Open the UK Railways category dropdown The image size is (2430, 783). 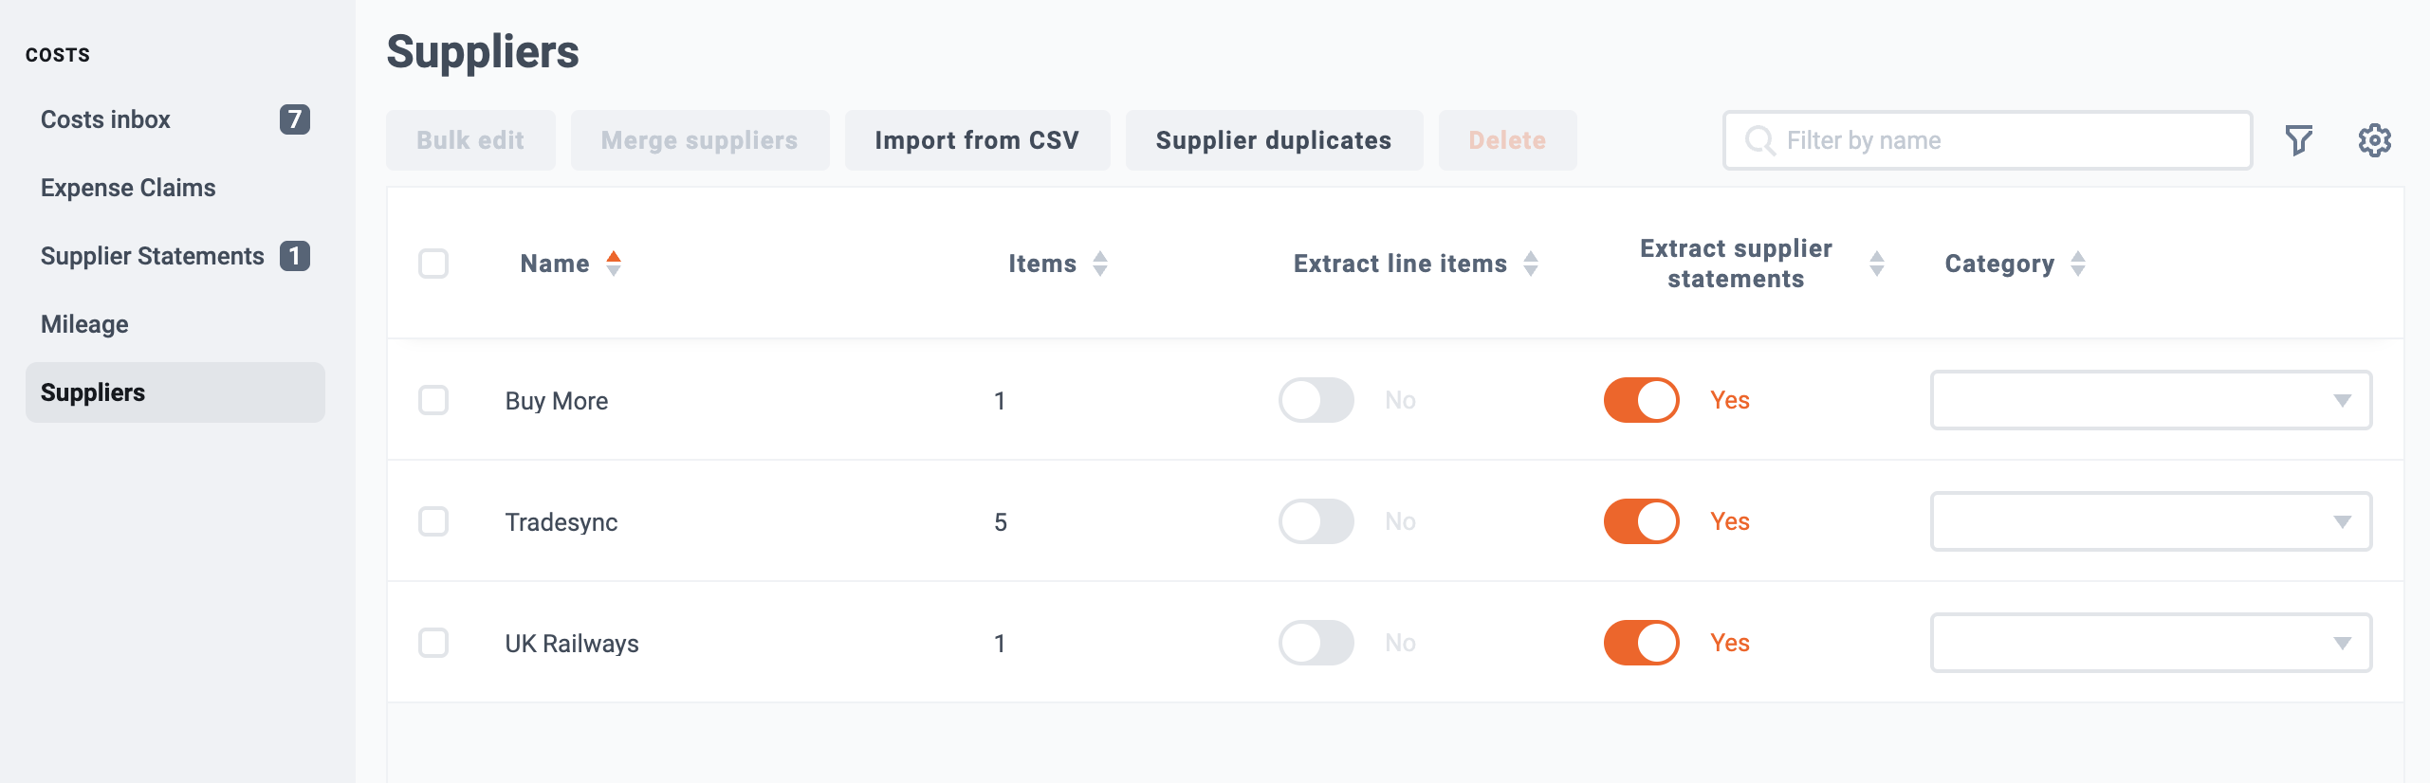click(x=2151, y=643)
